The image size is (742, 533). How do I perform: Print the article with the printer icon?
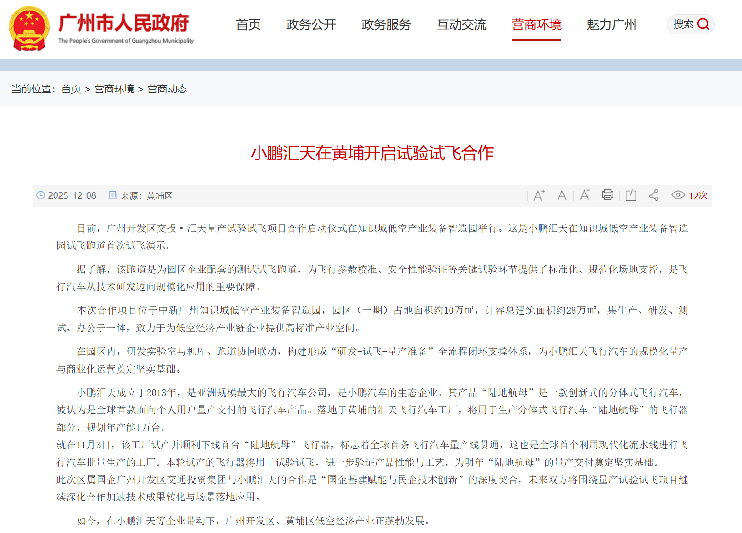click(x=607, y=195)
